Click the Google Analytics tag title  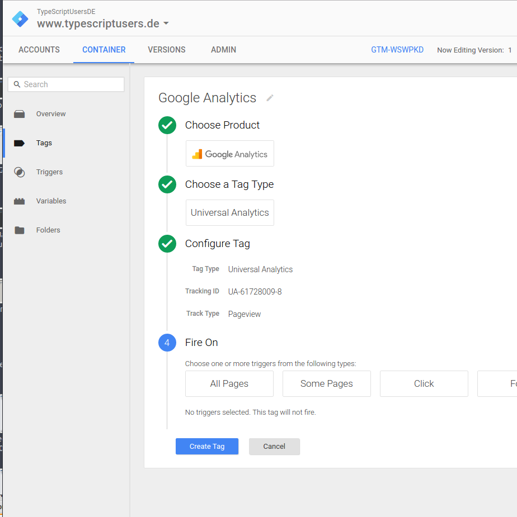pos(208,98)
